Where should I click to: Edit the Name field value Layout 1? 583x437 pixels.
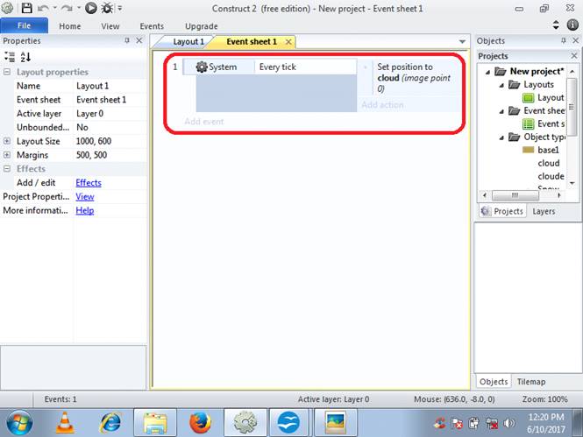point(110,86)
